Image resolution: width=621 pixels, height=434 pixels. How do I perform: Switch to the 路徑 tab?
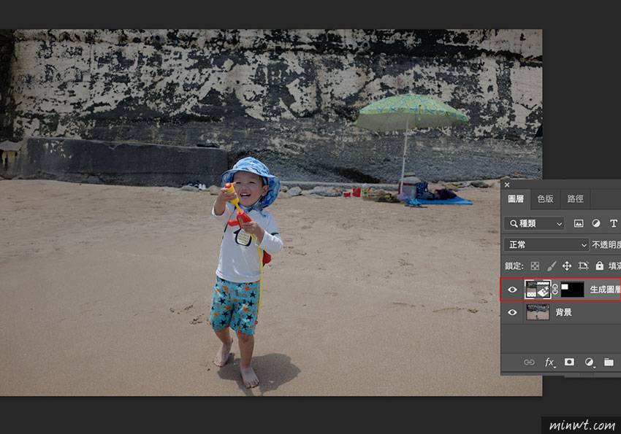click(575, 198)
